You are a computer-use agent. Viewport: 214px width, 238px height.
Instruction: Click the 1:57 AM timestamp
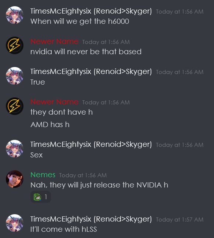click(x=180, y=220)
